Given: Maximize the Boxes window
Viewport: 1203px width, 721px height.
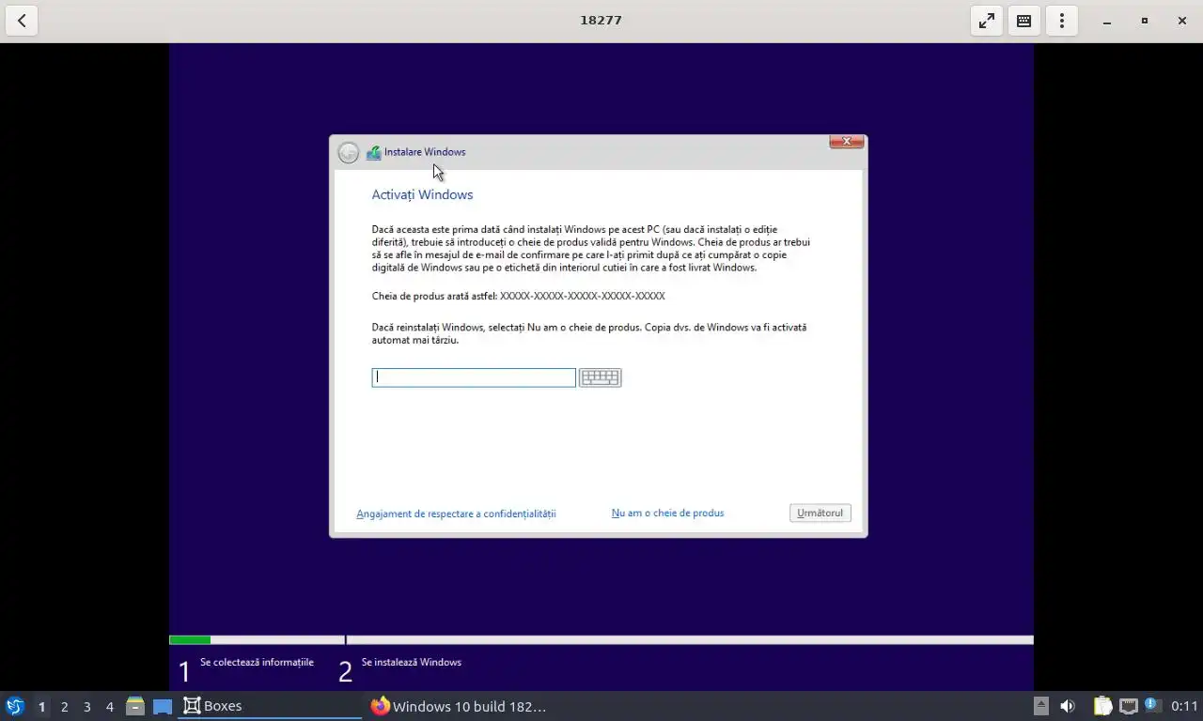Looking at the screenshot, I should (1145, 21).
